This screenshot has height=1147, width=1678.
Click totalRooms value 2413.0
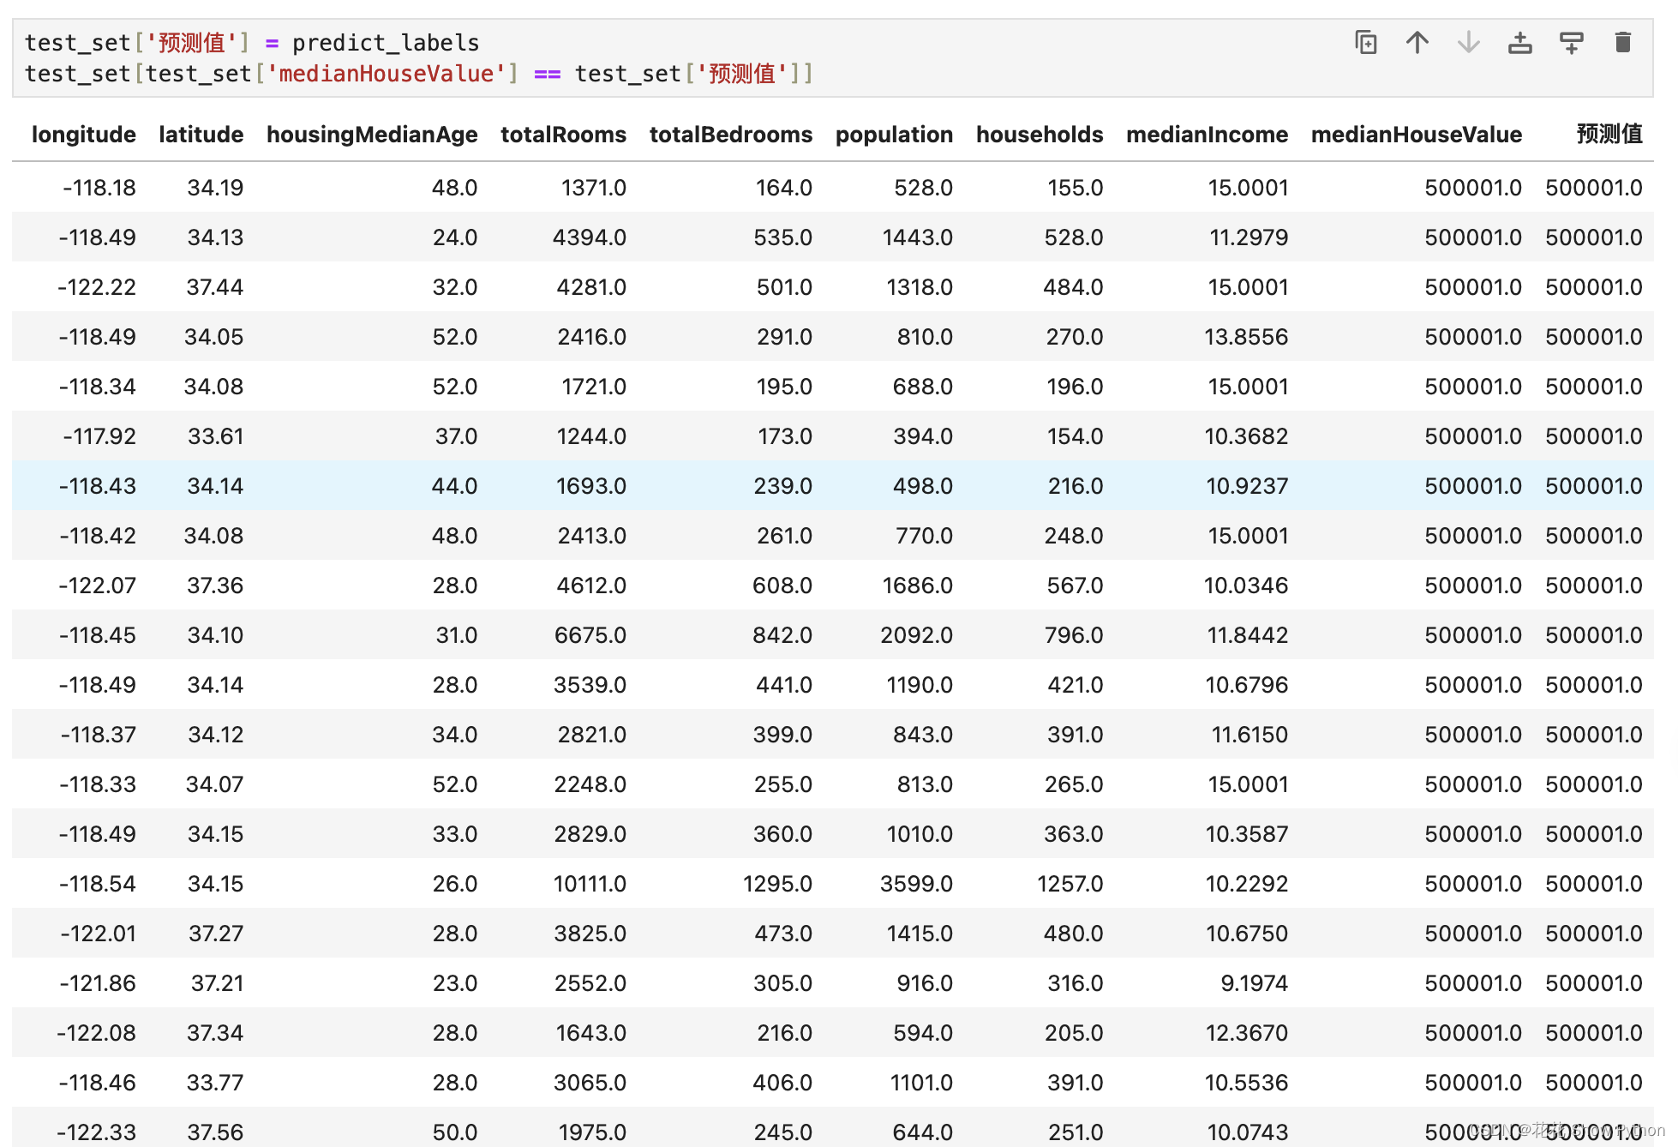pyautogui.click(x=591, y=536)
